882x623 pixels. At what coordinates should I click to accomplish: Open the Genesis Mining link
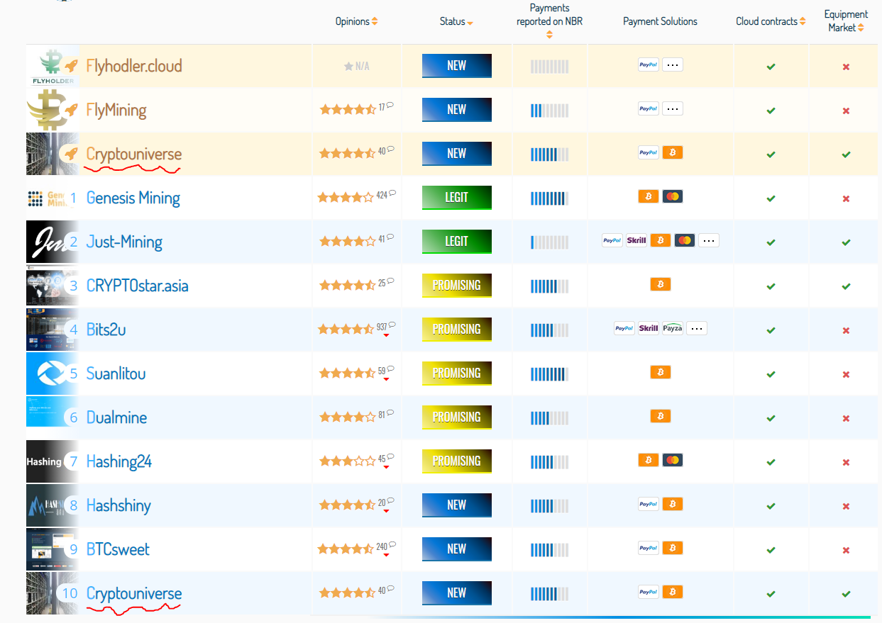pyautogui.click(x=133, y=198)
